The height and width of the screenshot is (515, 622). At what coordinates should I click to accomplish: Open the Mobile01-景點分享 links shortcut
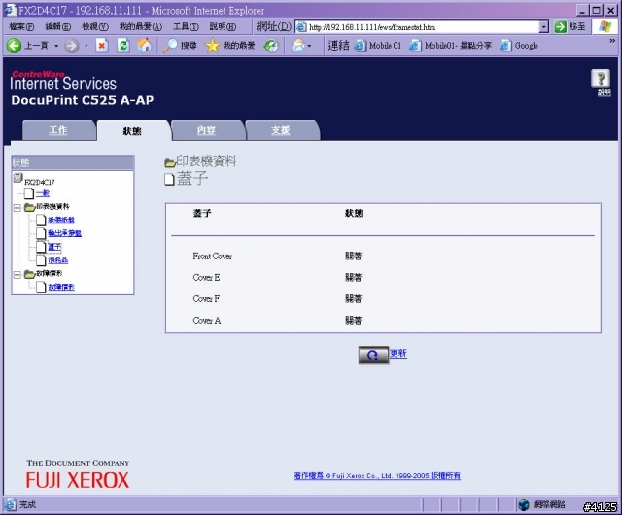pos(450,46)
